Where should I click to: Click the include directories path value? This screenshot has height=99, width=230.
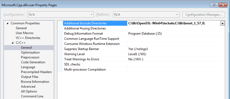click(x=166, y=23)
